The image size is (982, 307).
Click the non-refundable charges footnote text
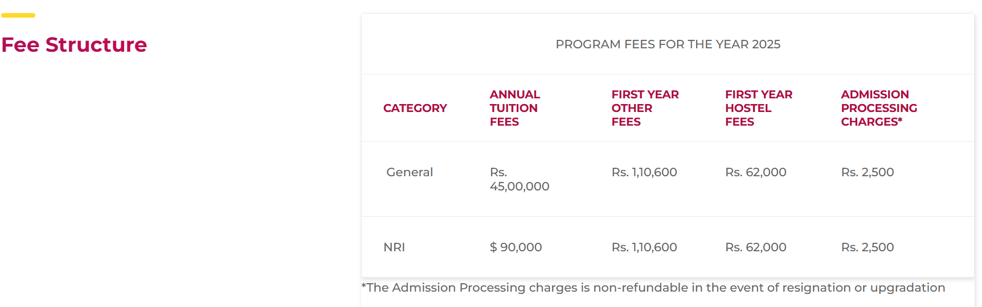(653, 288)
